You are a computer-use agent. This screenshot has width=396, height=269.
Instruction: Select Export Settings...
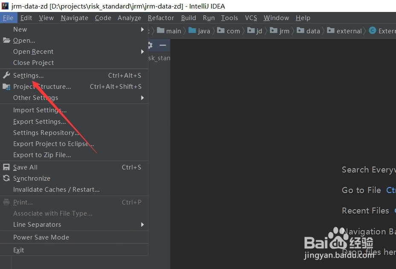tap(74, 121)
